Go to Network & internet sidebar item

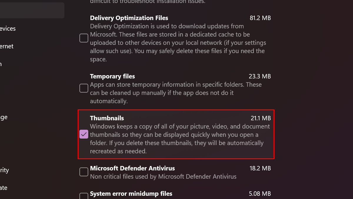6,46
